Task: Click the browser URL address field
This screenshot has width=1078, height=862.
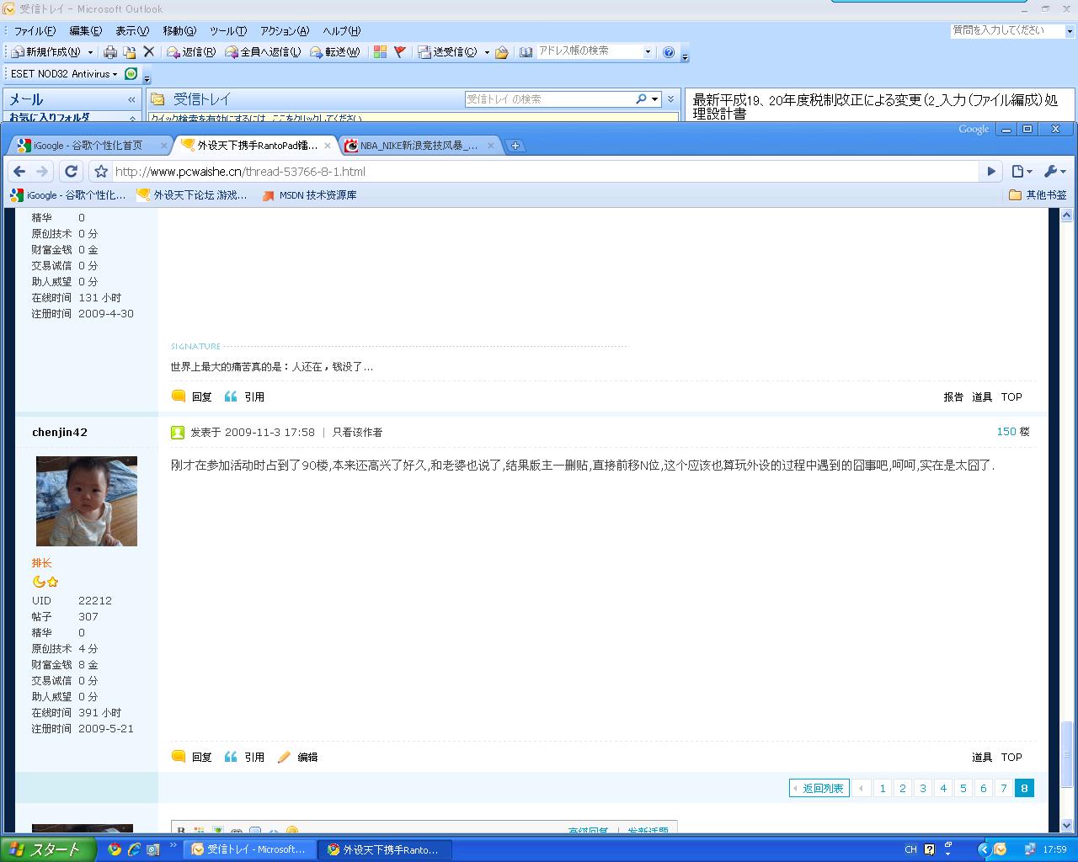Action: click(x=539, y=172)
